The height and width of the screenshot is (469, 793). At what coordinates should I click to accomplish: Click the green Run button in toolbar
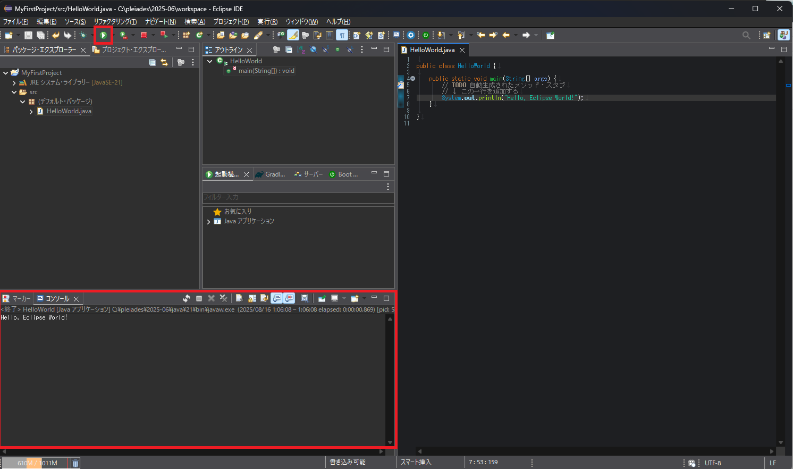pos(104,35)
